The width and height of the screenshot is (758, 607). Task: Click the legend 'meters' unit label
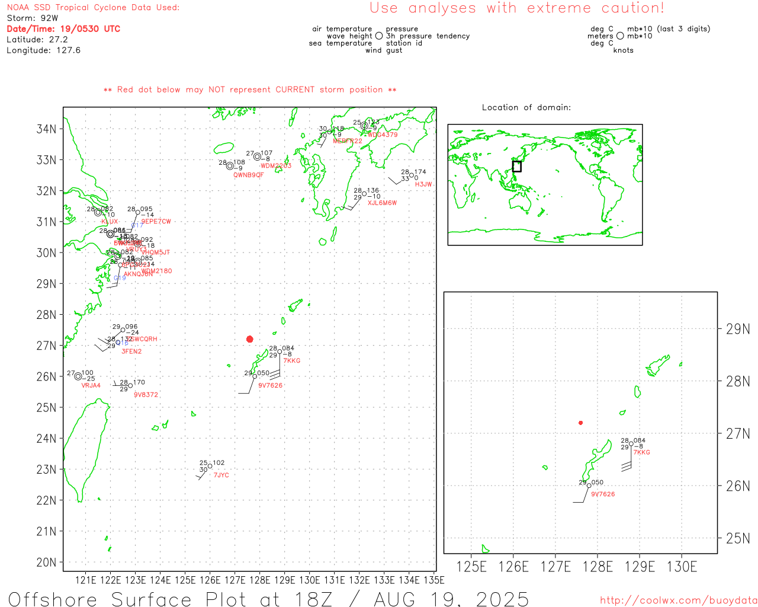(600, 36)
